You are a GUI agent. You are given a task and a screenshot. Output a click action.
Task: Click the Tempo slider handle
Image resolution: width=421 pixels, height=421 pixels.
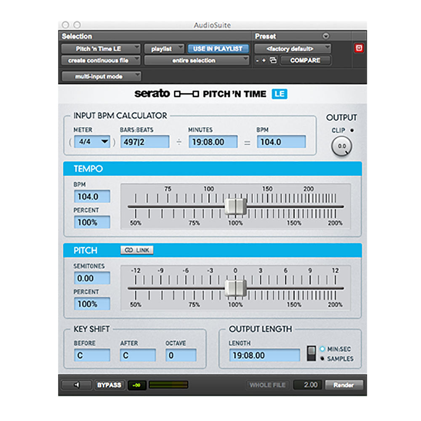(235, 207)
